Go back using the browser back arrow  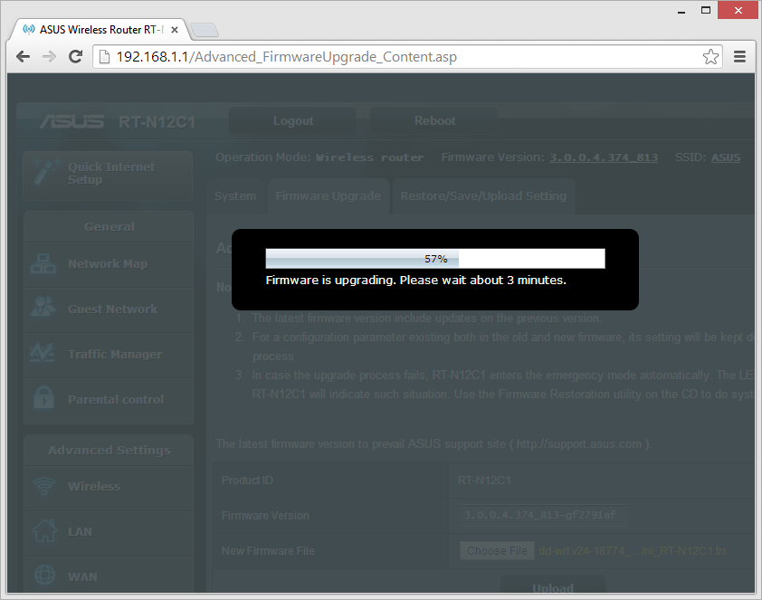coord(23,57)
